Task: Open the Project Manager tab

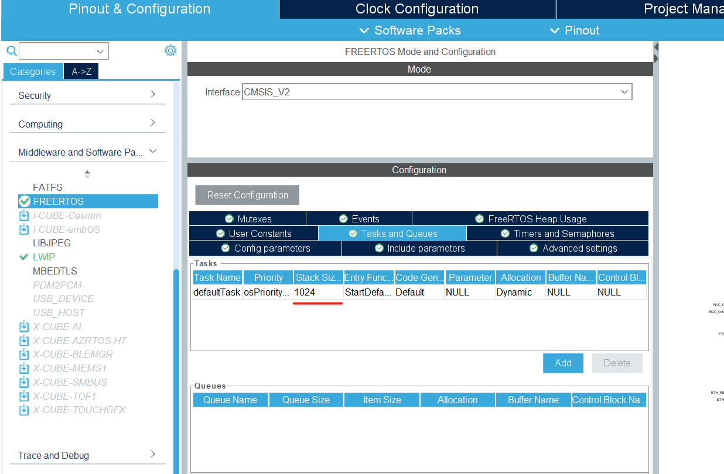Action: (640, 9)
